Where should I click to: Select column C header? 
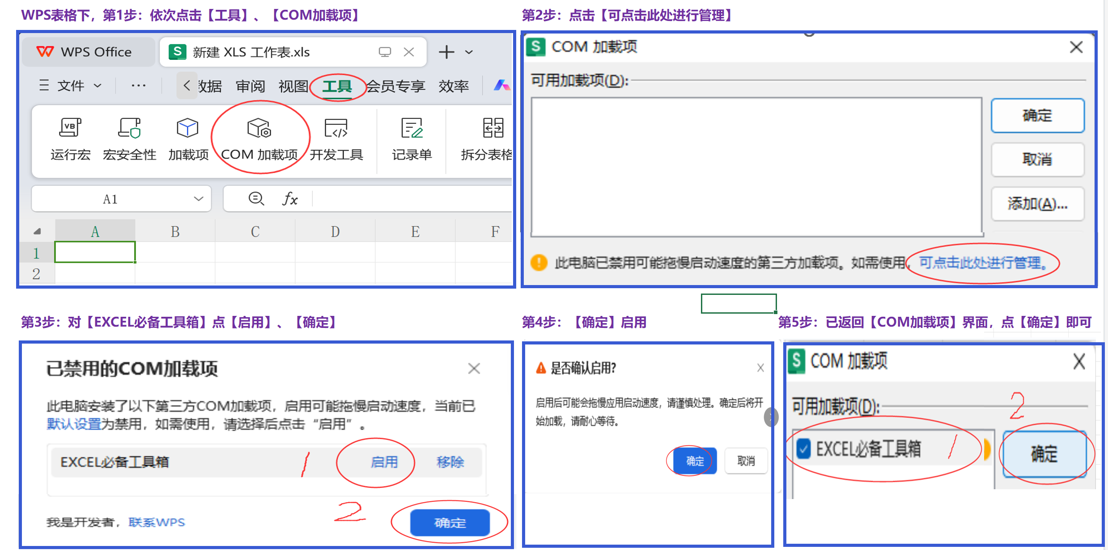[x=255, y=231]
